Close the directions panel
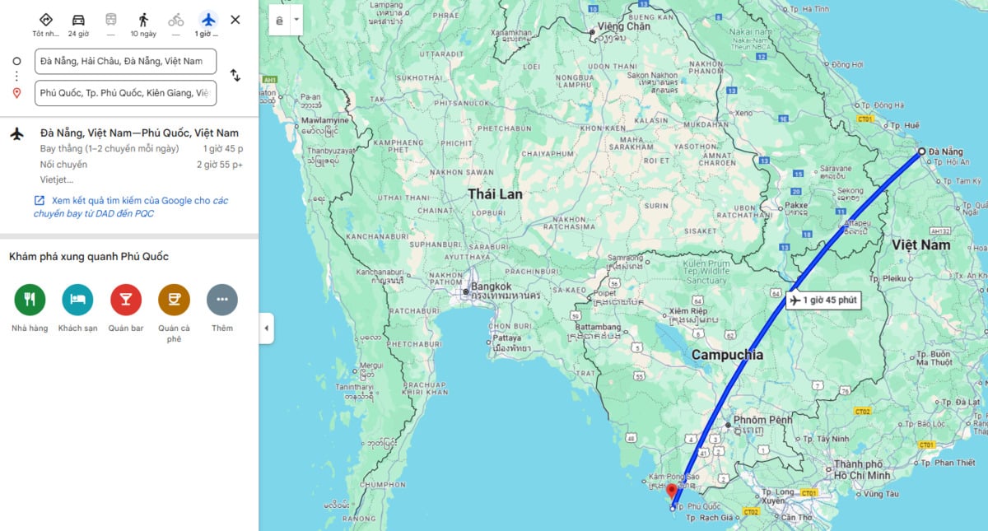The image size is (988, 531). pos(235,20)
